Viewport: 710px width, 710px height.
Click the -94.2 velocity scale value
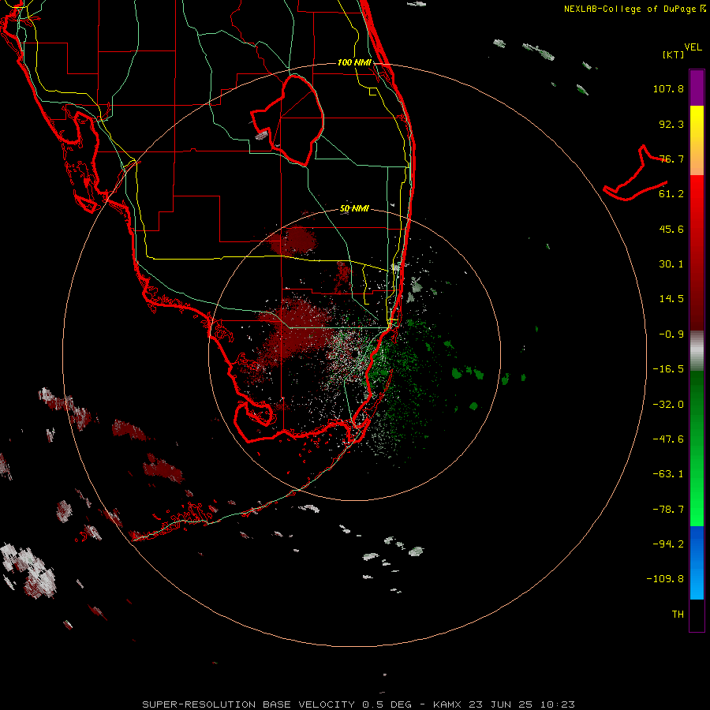point(668,544)
